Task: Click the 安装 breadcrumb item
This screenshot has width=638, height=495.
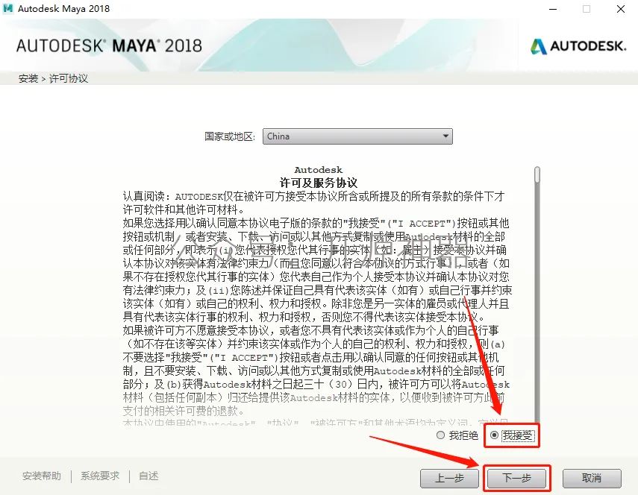Action: click(x=28, y=78)
